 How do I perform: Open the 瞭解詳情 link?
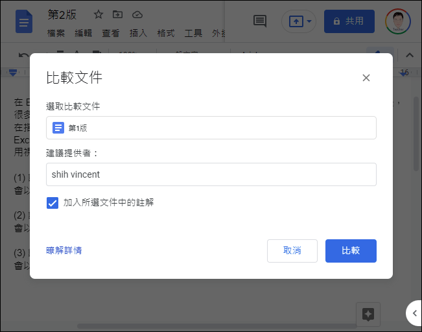tap(64, 250)
